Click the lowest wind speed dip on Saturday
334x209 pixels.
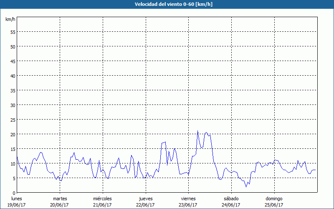[246, 186]
